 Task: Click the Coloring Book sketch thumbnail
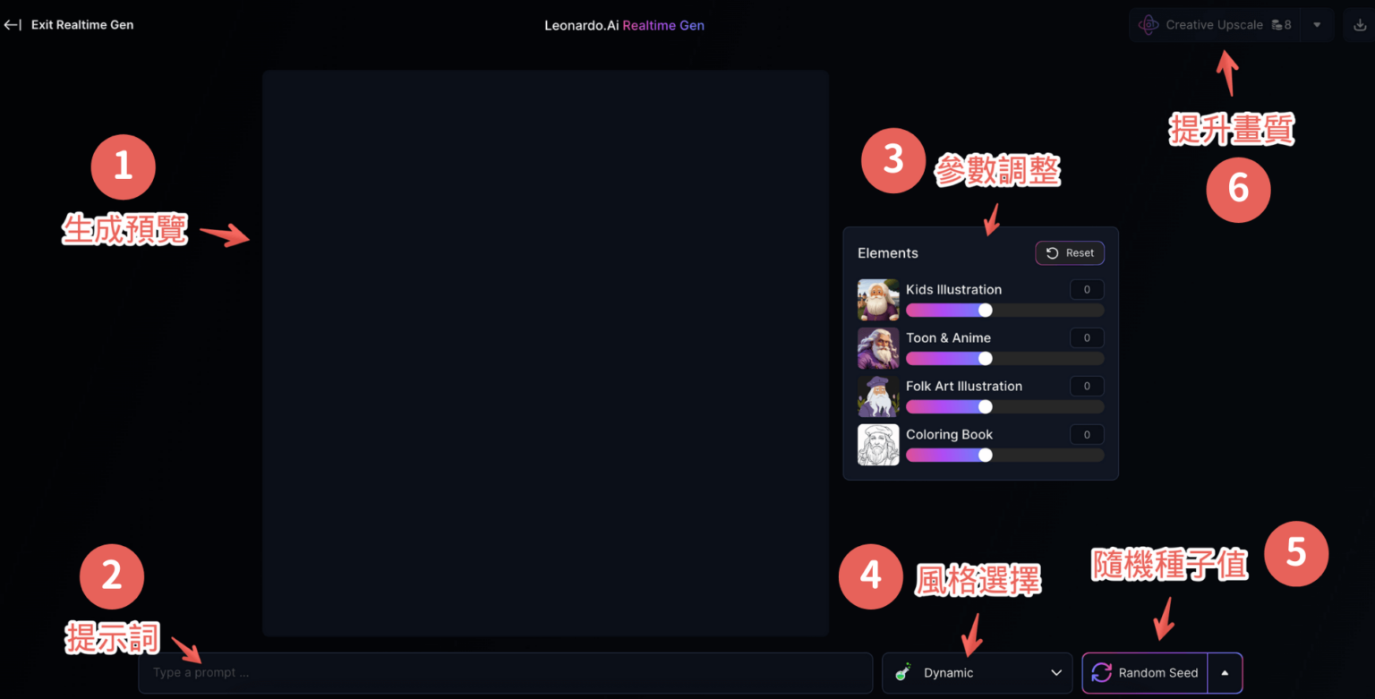click(x=878, y=445)
